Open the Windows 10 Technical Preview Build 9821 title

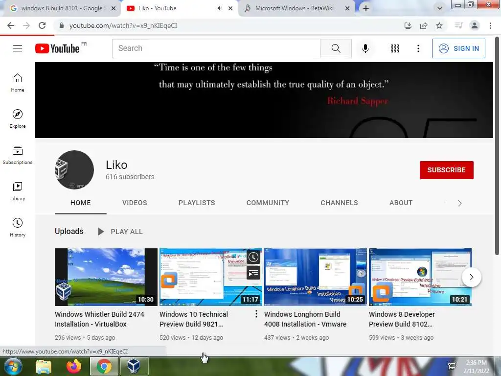tap(194, 319)
